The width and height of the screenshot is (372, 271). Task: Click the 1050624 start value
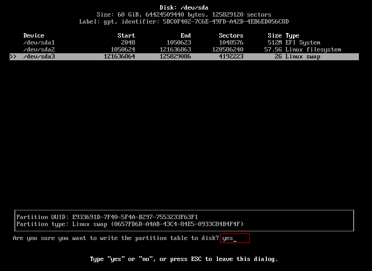123,50
